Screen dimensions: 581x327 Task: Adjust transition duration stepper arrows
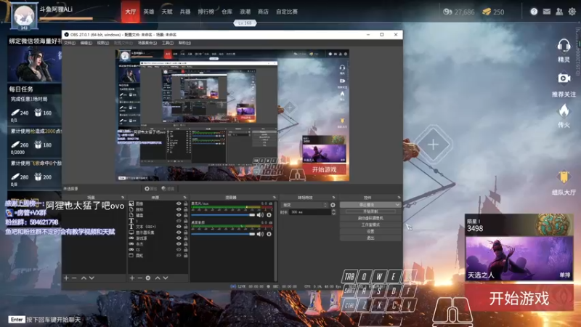point(333,212)
